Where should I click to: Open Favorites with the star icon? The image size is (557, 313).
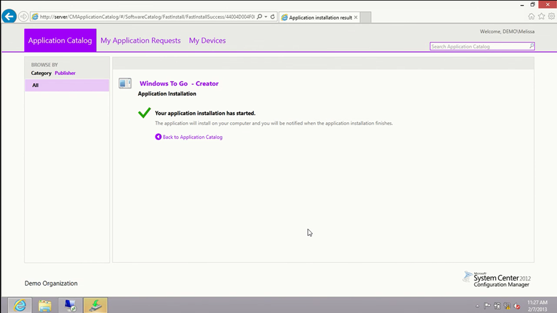[541, 16]
